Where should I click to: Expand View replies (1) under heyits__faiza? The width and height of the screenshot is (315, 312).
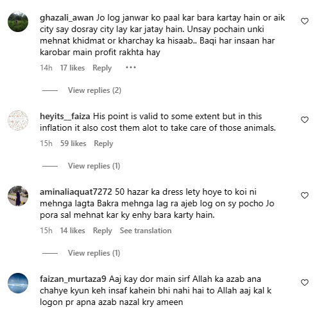tap(94, 166)
